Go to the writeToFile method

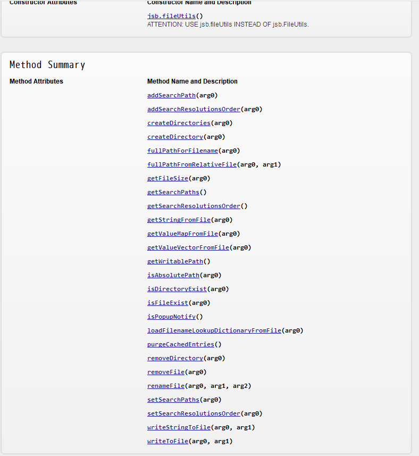point(167,441)
